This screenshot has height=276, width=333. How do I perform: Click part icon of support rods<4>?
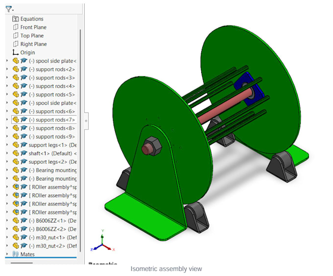coord(16,86)
